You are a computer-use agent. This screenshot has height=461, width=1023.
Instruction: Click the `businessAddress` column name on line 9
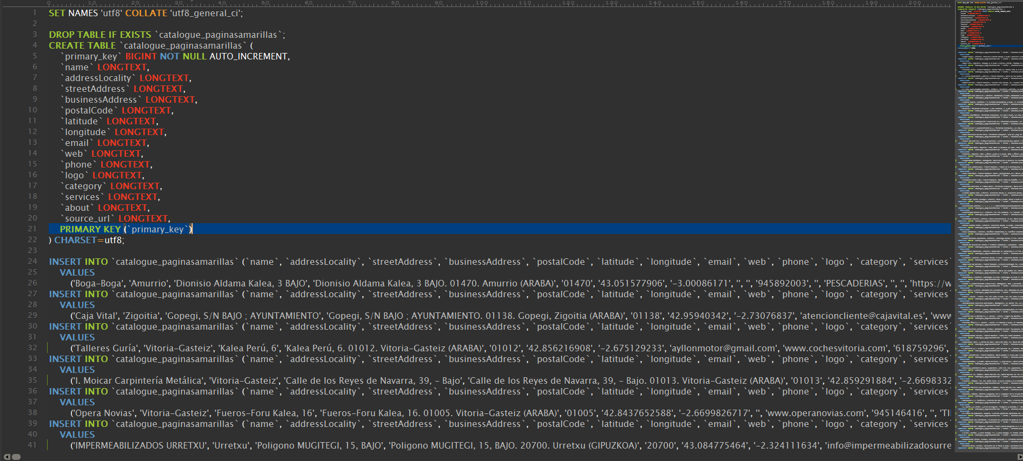[x=101, y=99]
